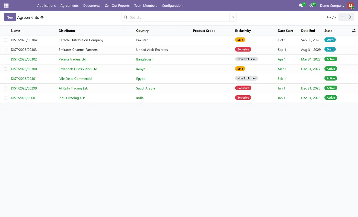The width and height of the screenshot is (358, 217).
Task: Open the Team Members menu
Action: [146, 6]
